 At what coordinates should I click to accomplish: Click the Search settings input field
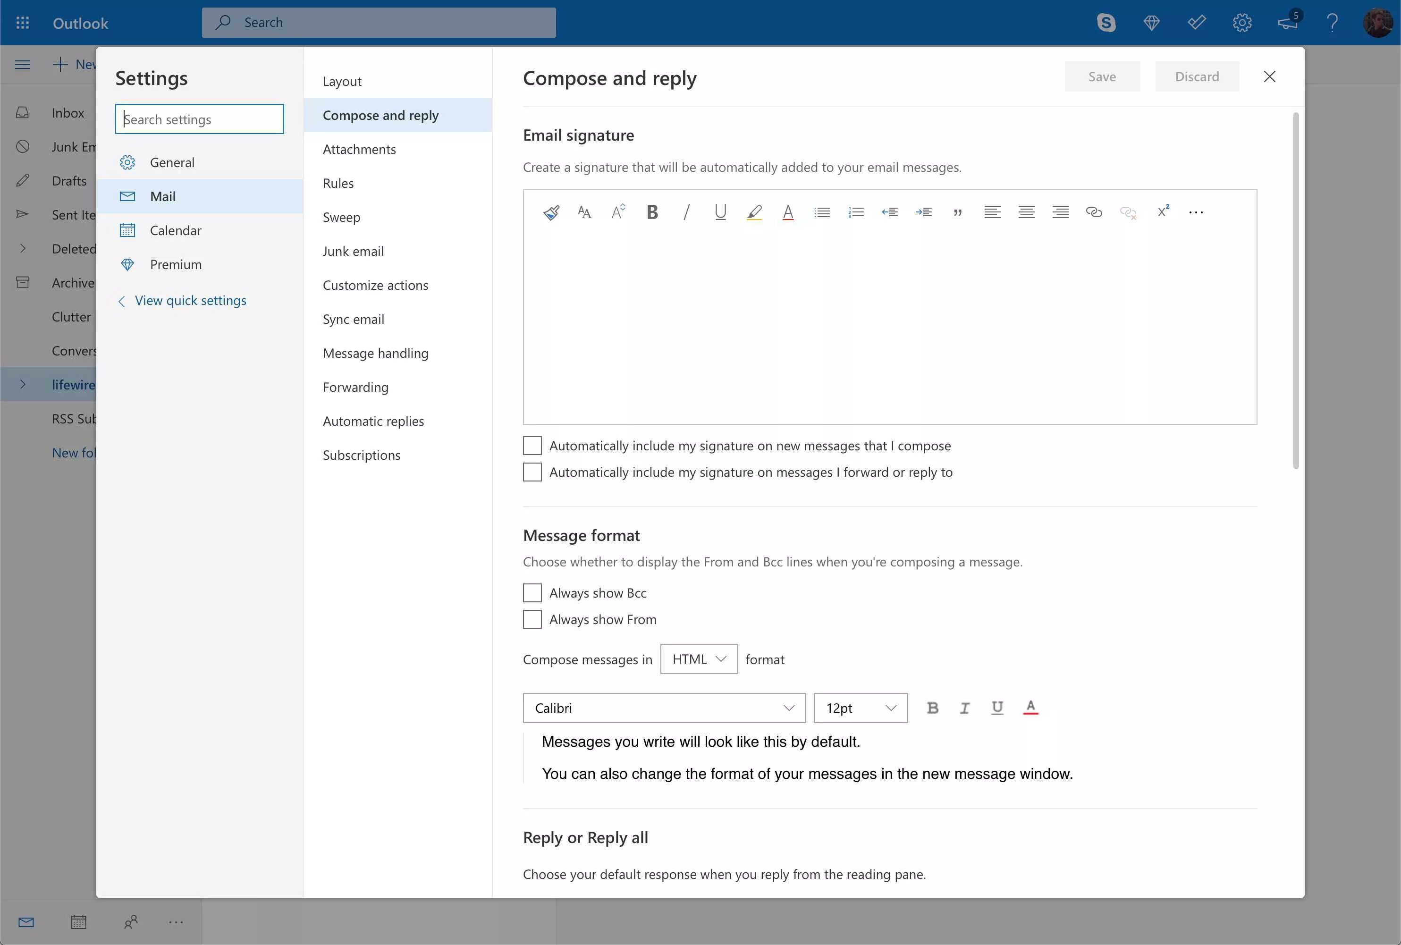(x=200, y=119)
